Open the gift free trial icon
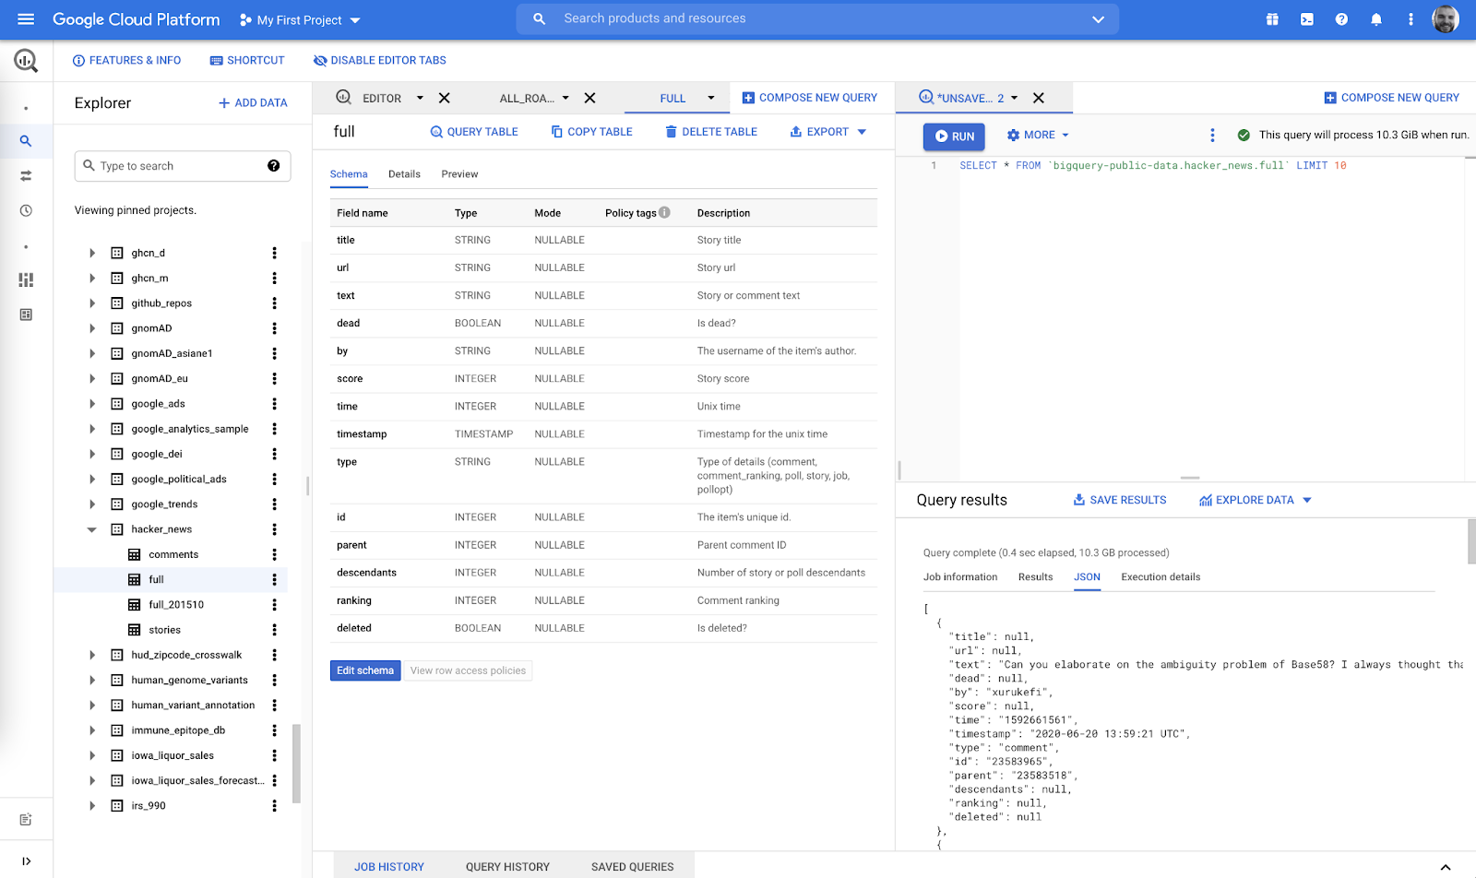Viewport: 1476px width, 878px height. [1272, 19]
